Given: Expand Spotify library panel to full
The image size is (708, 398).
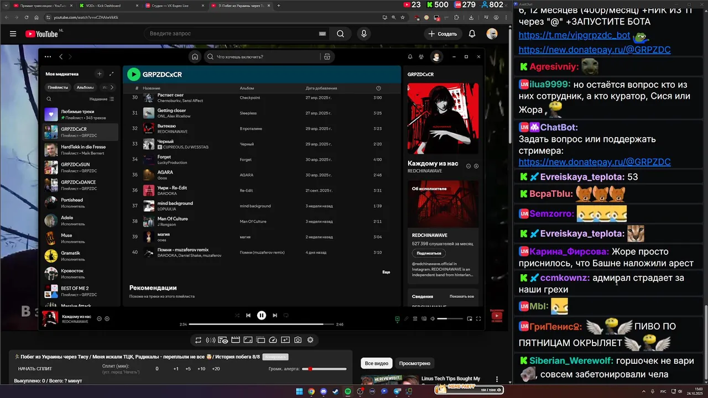Looking at the screenshot, I should [x=111, y=74].
